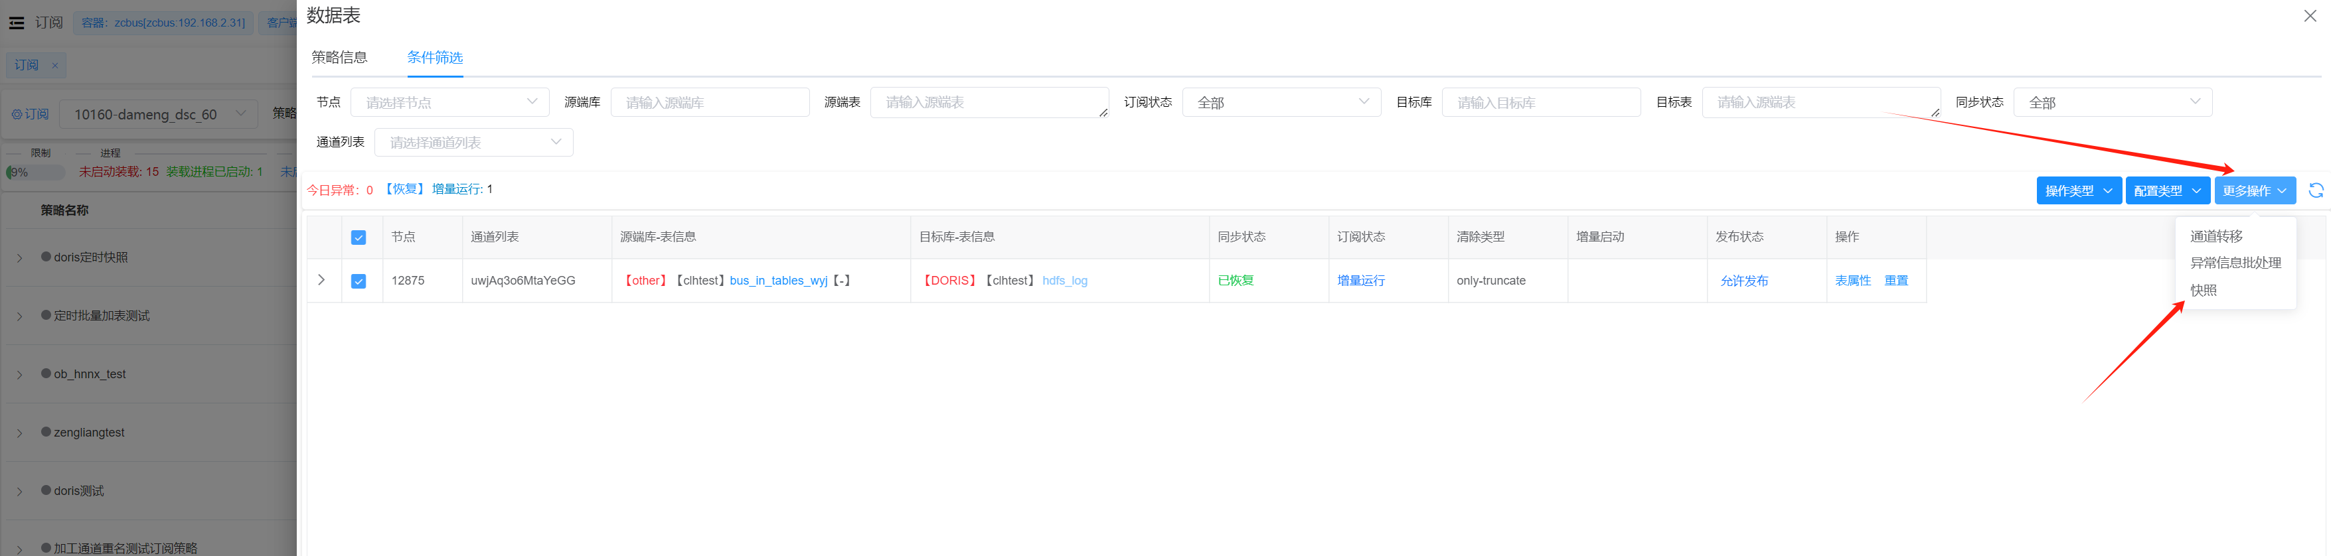The height and width of the screenshot is (556, 2331).
Task: Click the refresh icon beside 更多操作
Action: 2316,190
